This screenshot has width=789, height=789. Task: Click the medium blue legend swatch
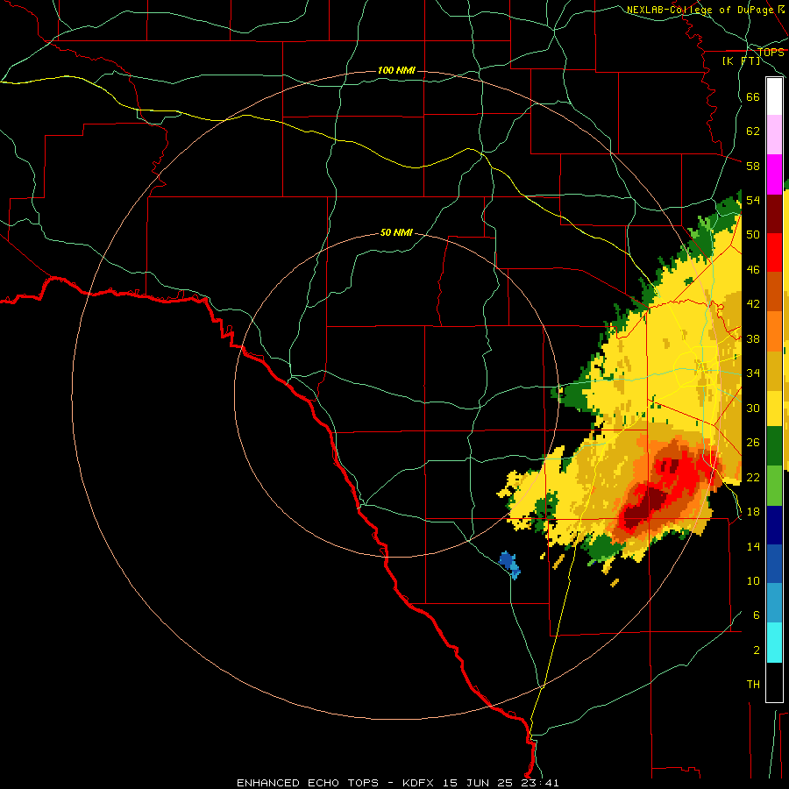click(774, 564)
